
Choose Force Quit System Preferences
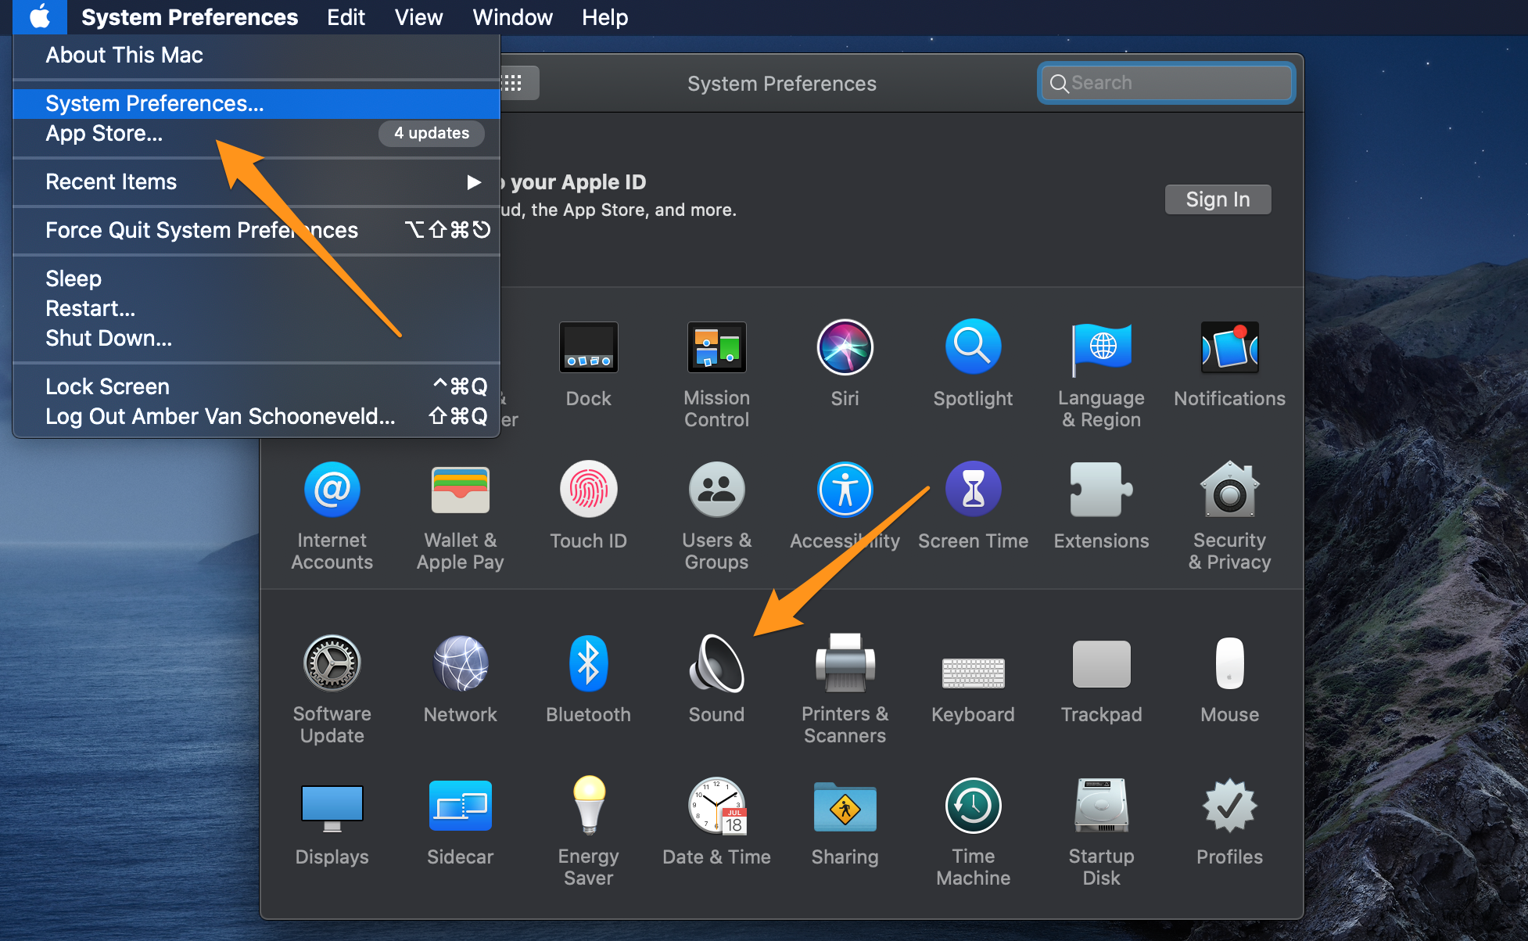pyautogui.click(x=256, y=230)
